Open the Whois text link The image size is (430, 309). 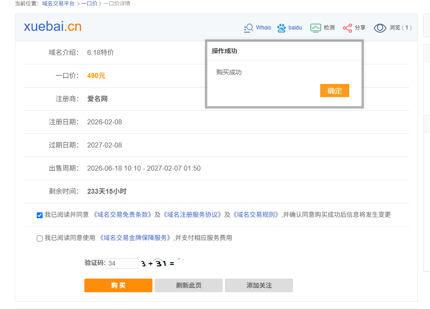pyautogui.click(x=263, y=28)
